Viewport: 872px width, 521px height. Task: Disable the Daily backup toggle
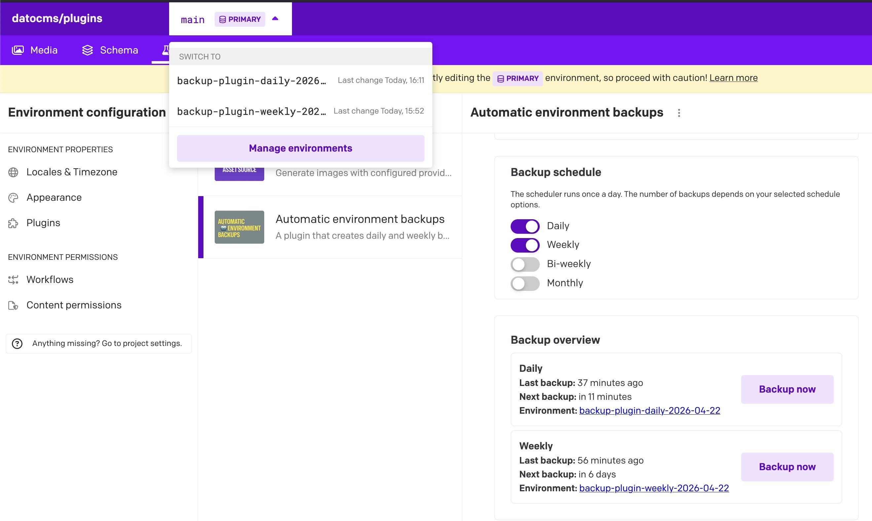click(x=525, y=226)
